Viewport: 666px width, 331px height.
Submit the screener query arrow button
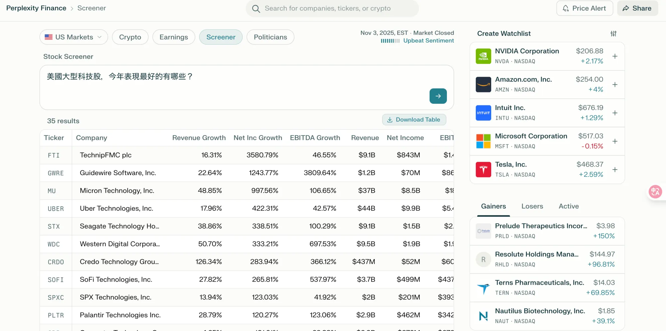coord(438,96)
